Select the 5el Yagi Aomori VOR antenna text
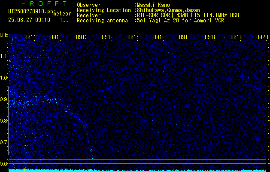 179,21
